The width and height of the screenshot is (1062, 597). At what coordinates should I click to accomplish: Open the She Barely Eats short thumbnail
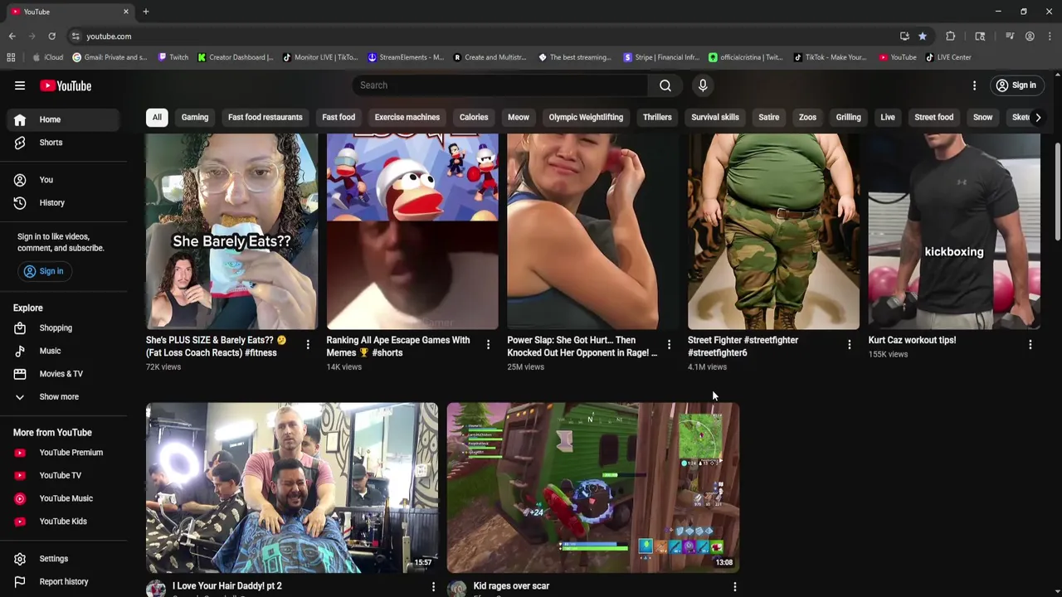(x=231, y=231)
